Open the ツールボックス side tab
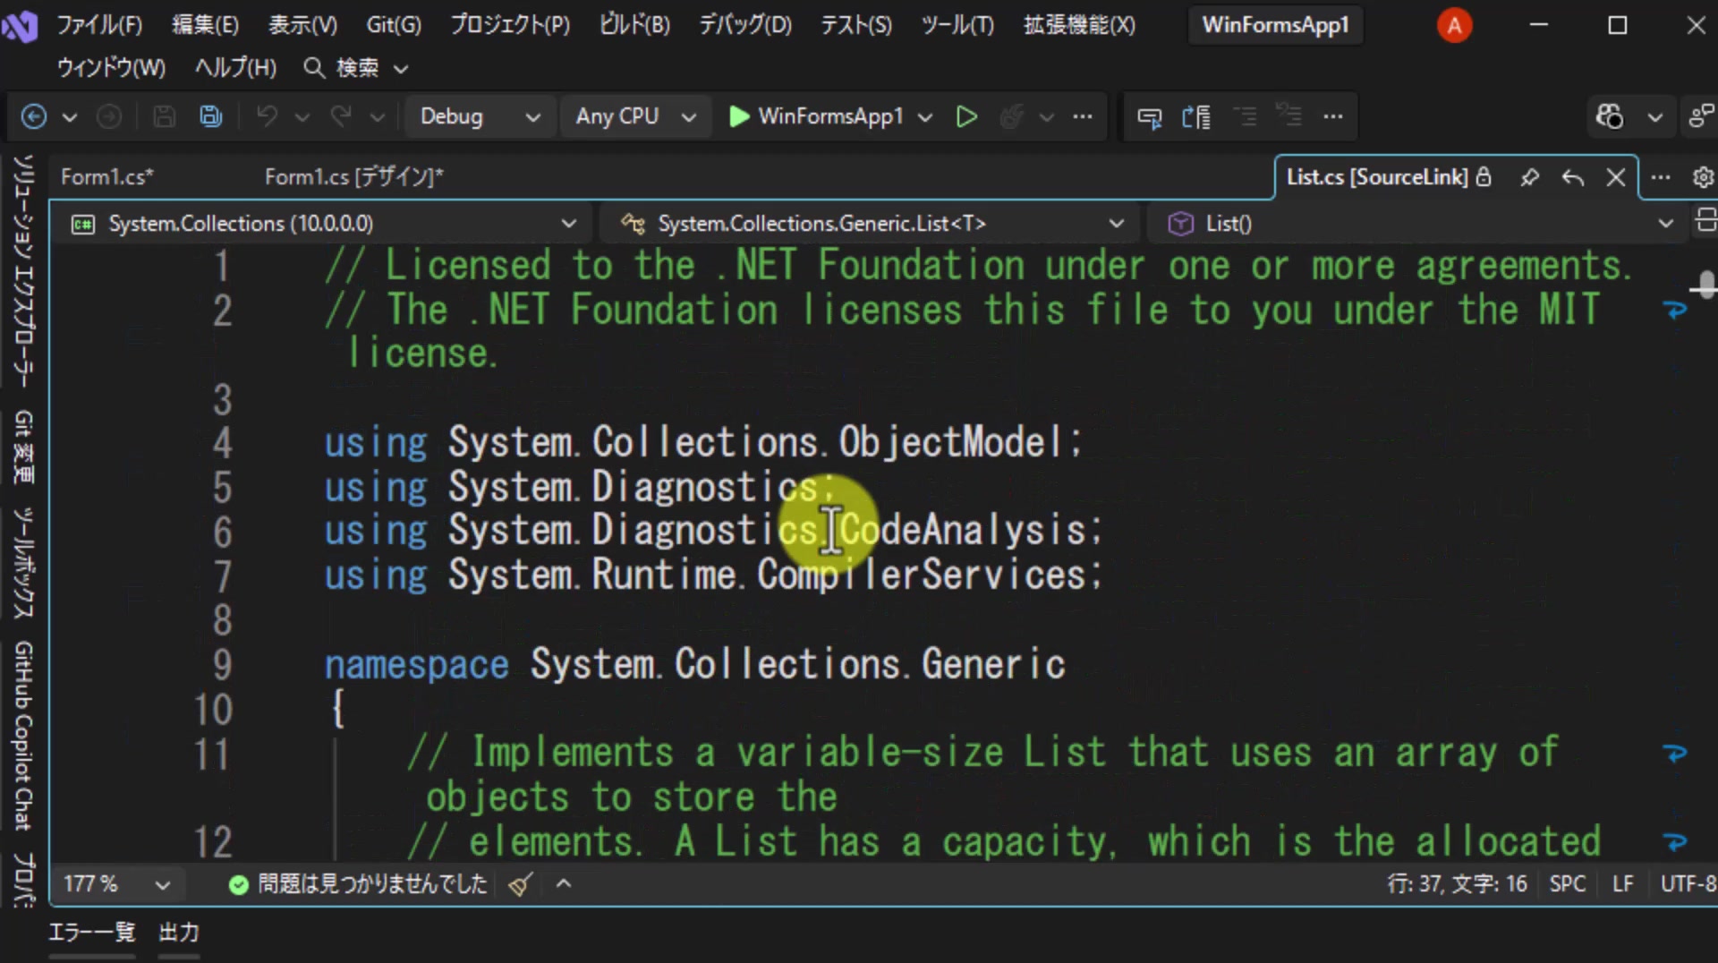Viewport: 1718px width, 963px height. 24,563
